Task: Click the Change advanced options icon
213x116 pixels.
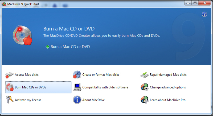Action: [x=144, y=87]
